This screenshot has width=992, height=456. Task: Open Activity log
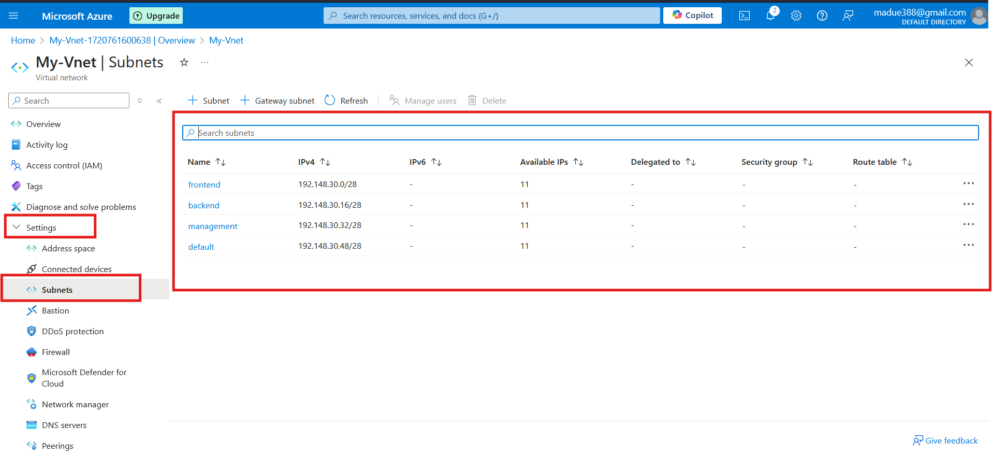point(47,145)
